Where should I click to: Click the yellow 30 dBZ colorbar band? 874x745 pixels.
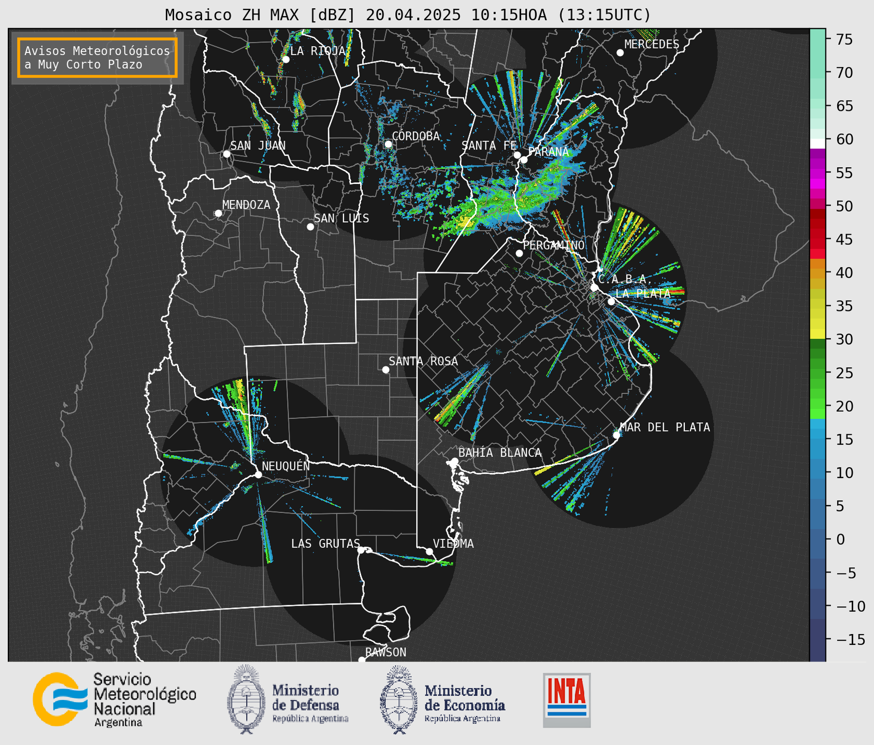pos(818,334)
